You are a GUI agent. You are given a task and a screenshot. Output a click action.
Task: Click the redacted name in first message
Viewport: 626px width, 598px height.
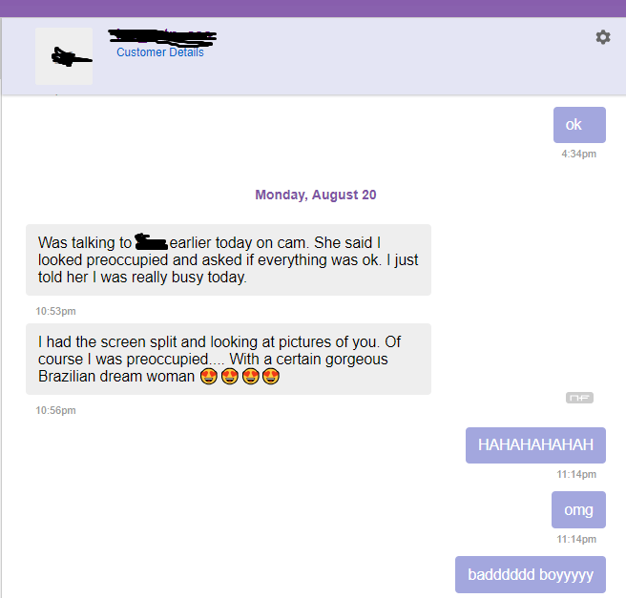(x=151, y=241)
